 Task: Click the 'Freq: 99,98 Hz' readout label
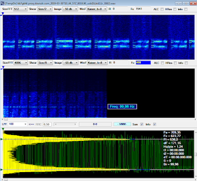[122, 106]
